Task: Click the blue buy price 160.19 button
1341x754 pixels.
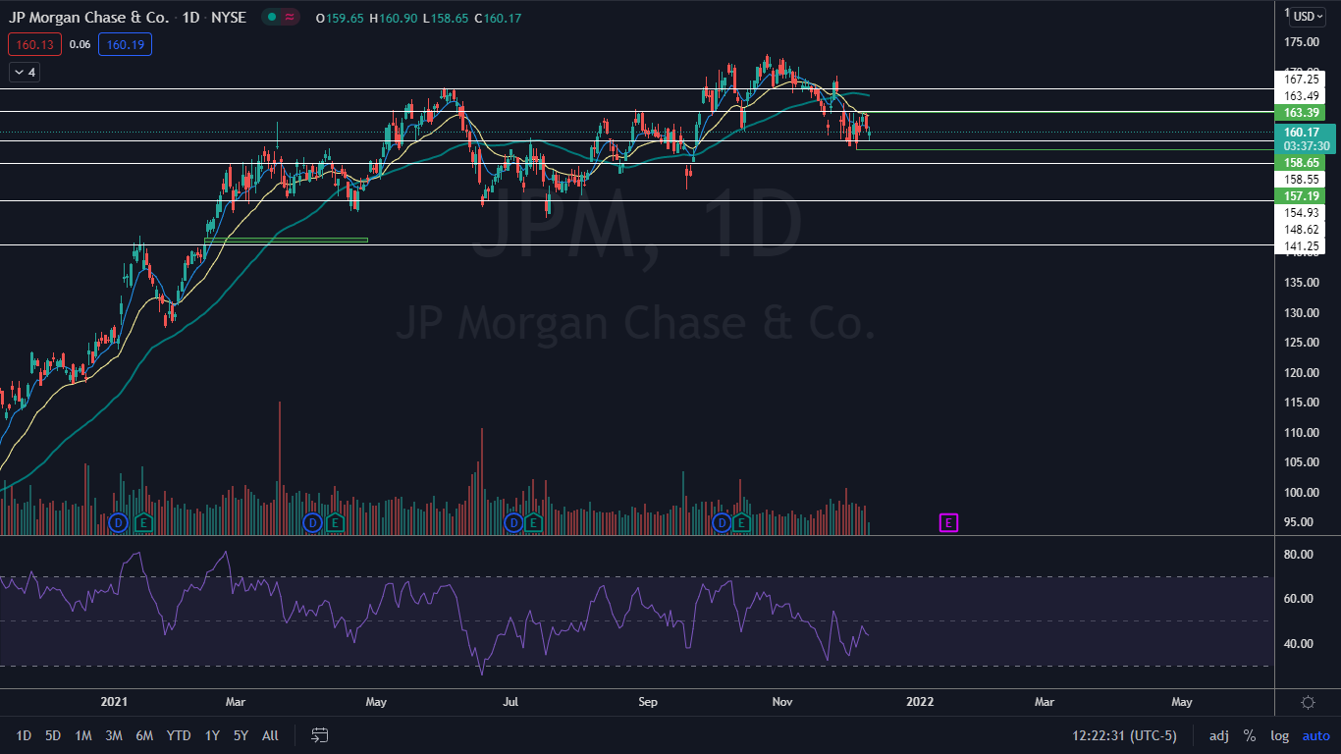Action: point(125,43)
